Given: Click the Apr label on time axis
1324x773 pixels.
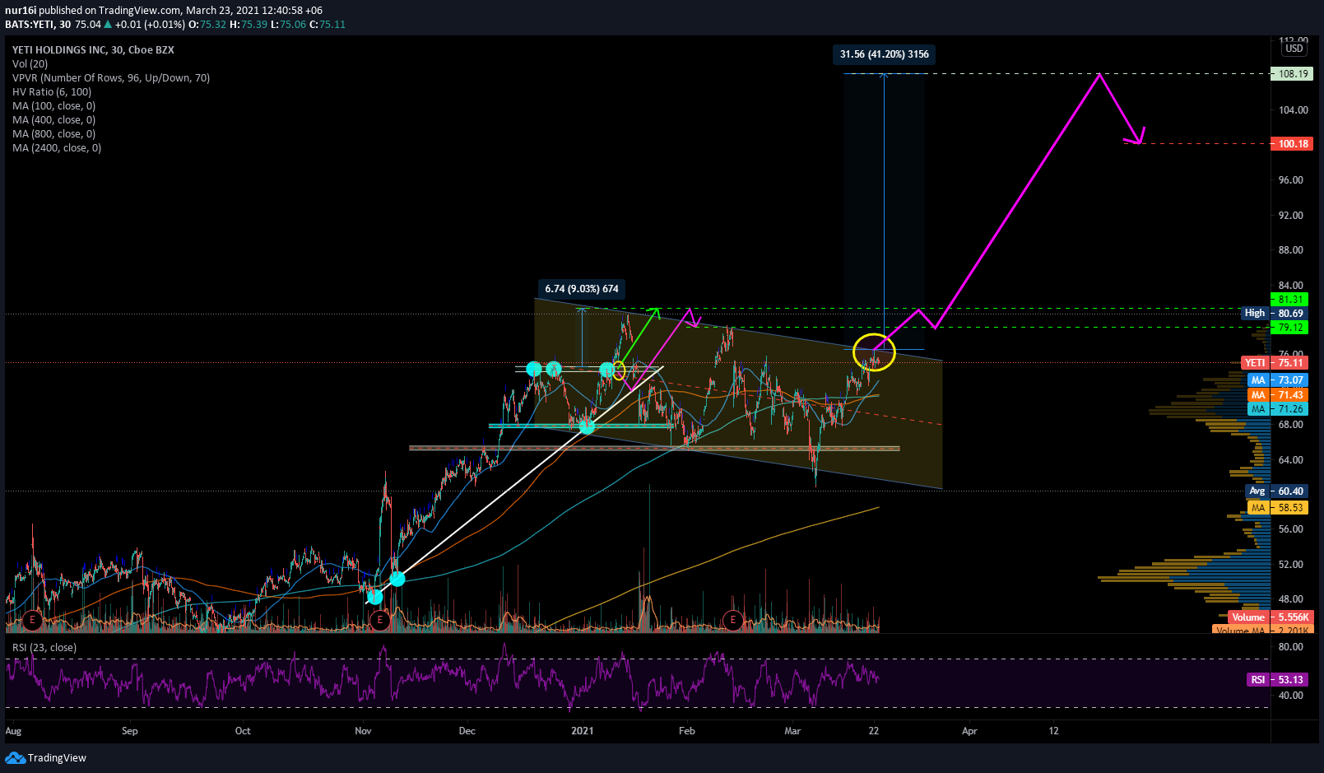Looking at the screenshot, I should coord(969,731).
